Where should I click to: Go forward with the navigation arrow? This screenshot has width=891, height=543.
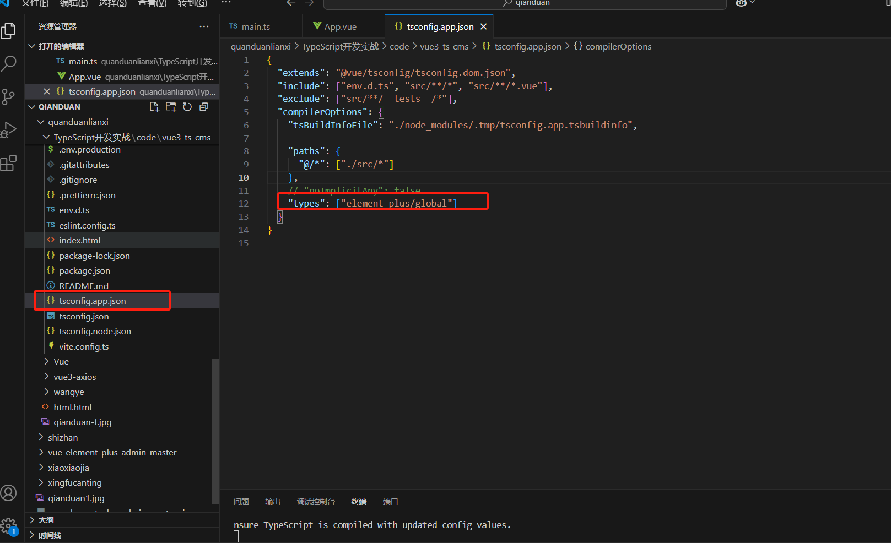click(x=309, y=3)
